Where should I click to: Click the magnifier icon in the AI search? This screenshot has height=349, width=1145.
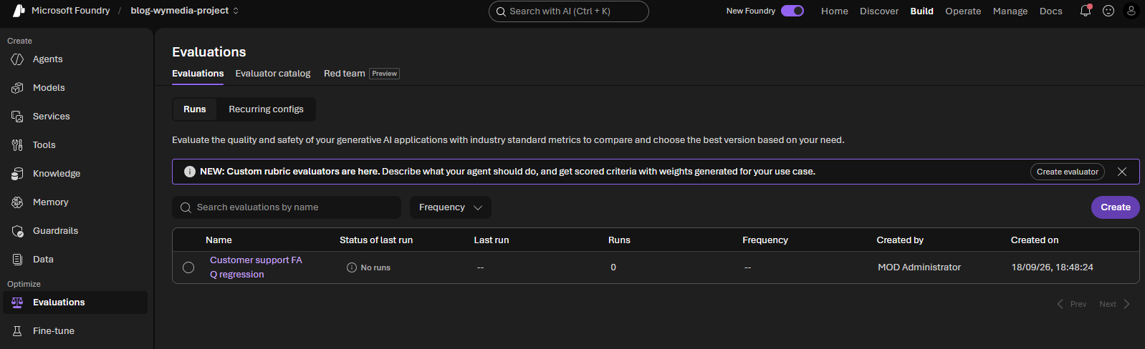tap(501, 11)
